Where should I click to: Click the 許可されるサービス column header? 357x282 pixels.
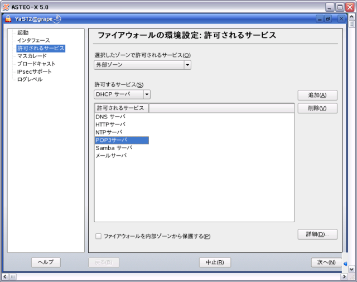click(121, 108)
